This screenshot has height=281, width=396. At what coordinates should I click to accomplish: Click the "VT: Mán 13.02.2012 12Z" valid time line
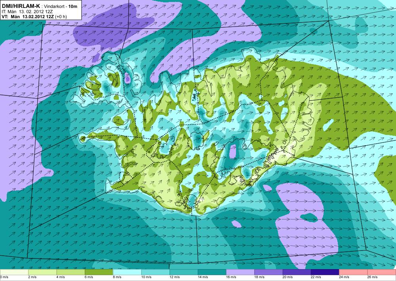pos(27,17)
